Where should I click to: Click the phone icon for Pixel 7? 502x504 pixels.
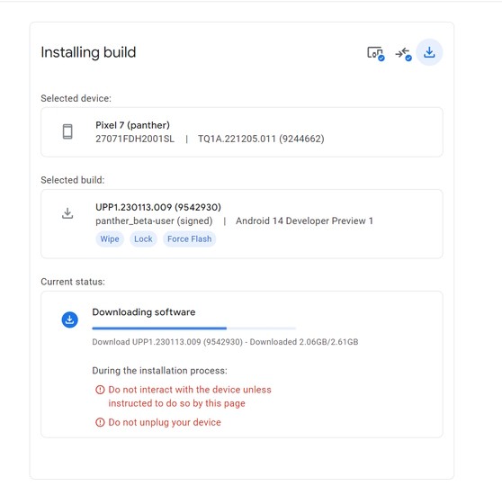tap(67, 131)
